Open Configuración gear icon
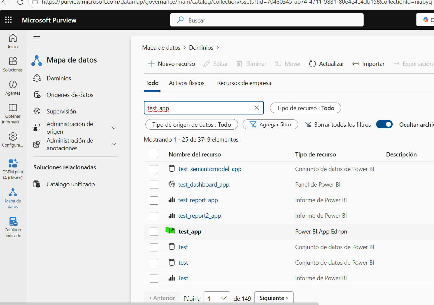 13,137
